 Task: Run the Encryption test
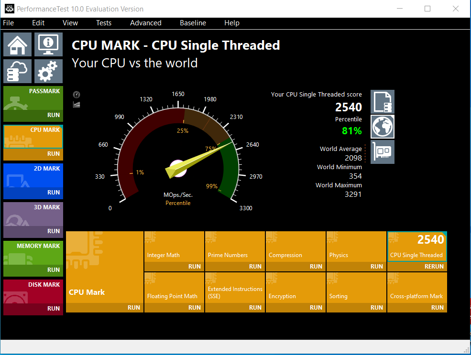point(296,308)
